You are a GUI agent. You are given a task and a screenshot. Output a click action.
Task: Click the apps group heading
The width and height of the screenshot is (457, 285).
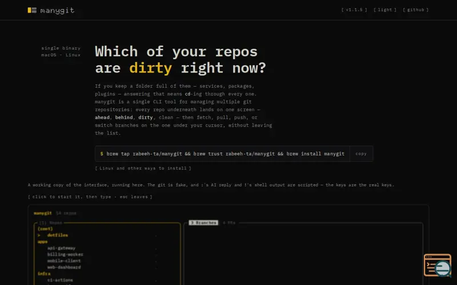click(42, 242)
